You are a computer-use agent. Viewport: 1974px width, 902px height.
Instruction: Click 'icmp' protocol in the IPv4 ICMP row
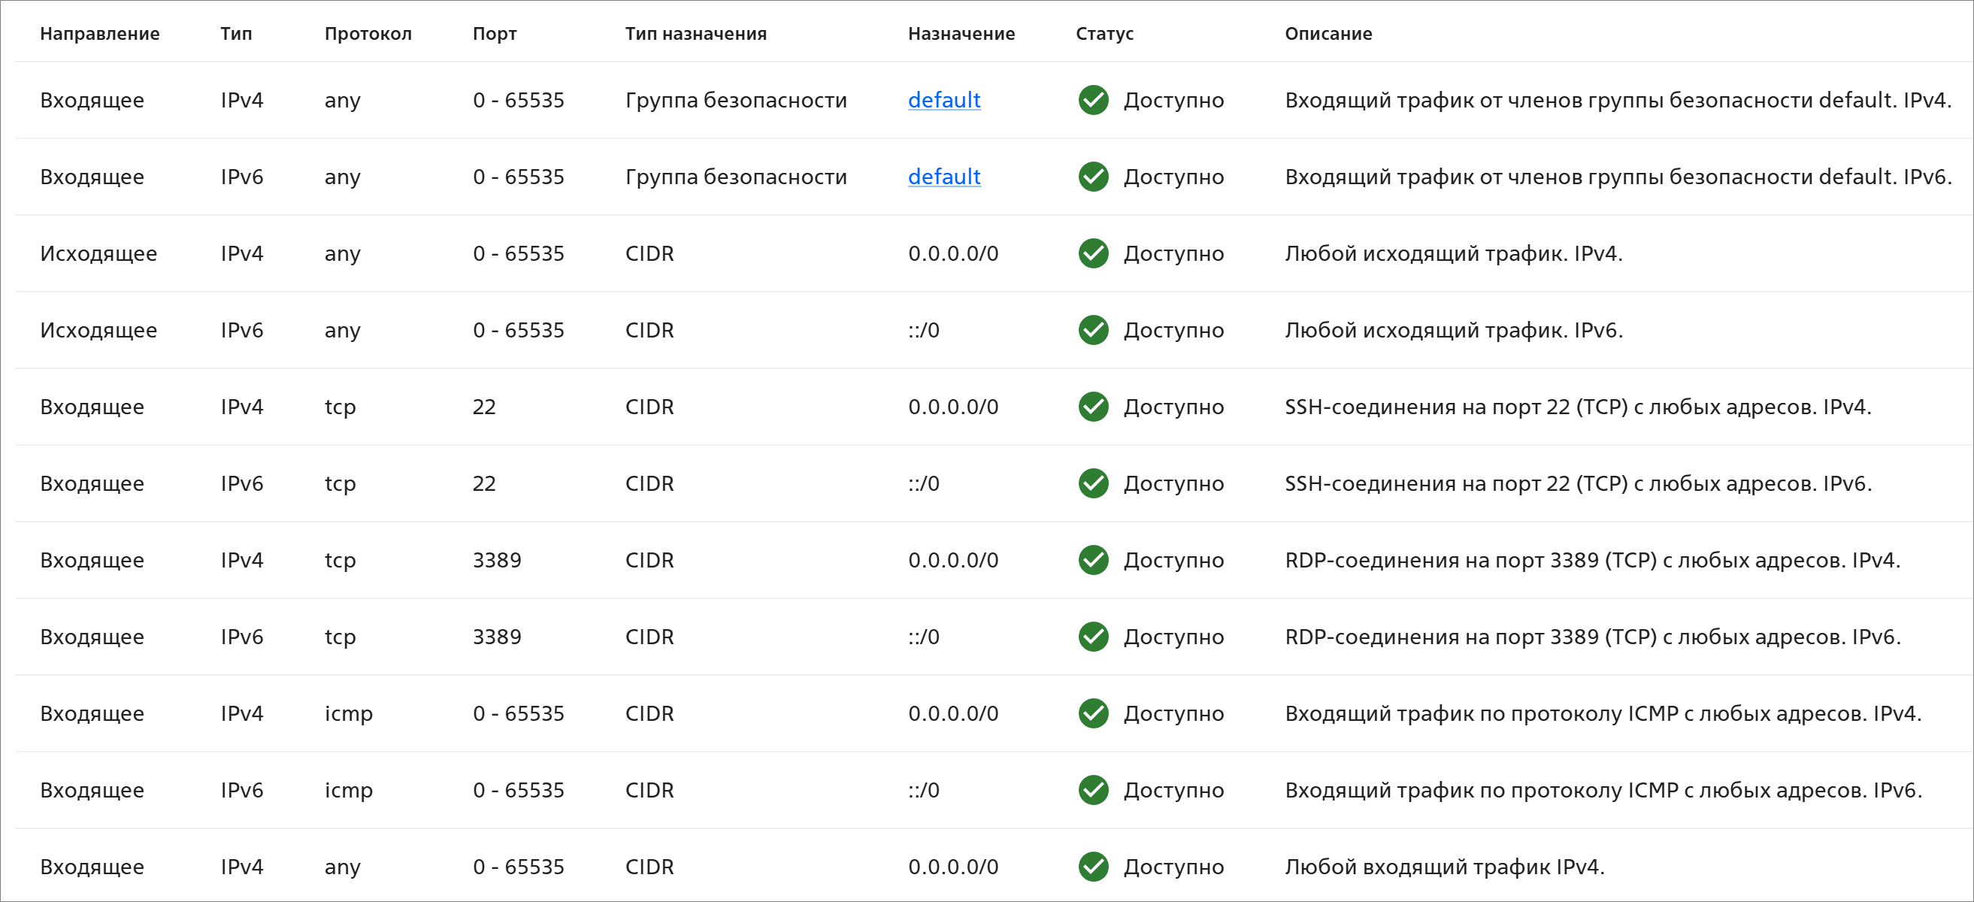click(x=349, y=714)
